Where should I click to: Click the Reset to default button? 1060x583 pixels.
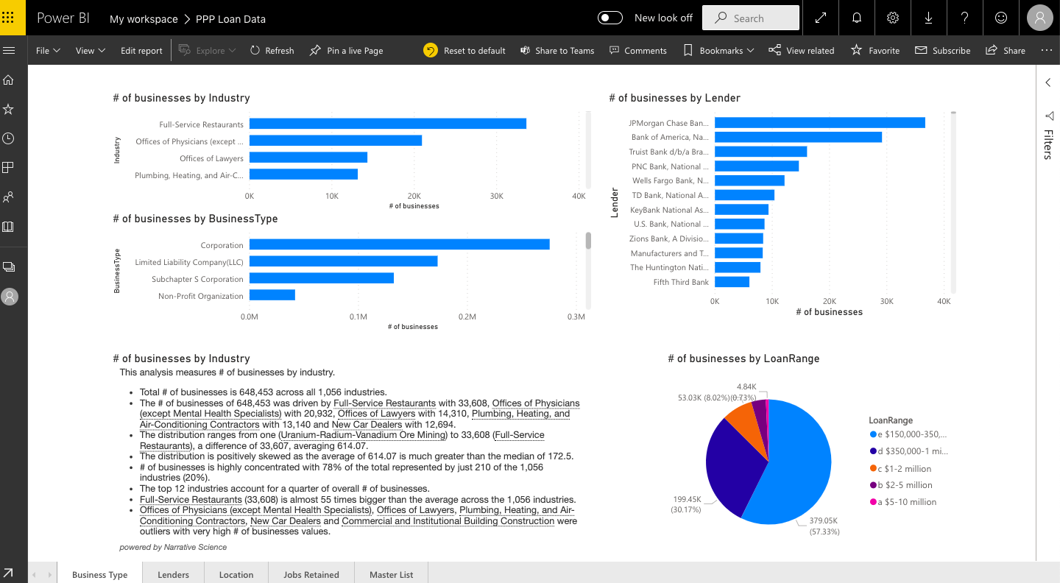pyautogui.click(x=465, y=51)
